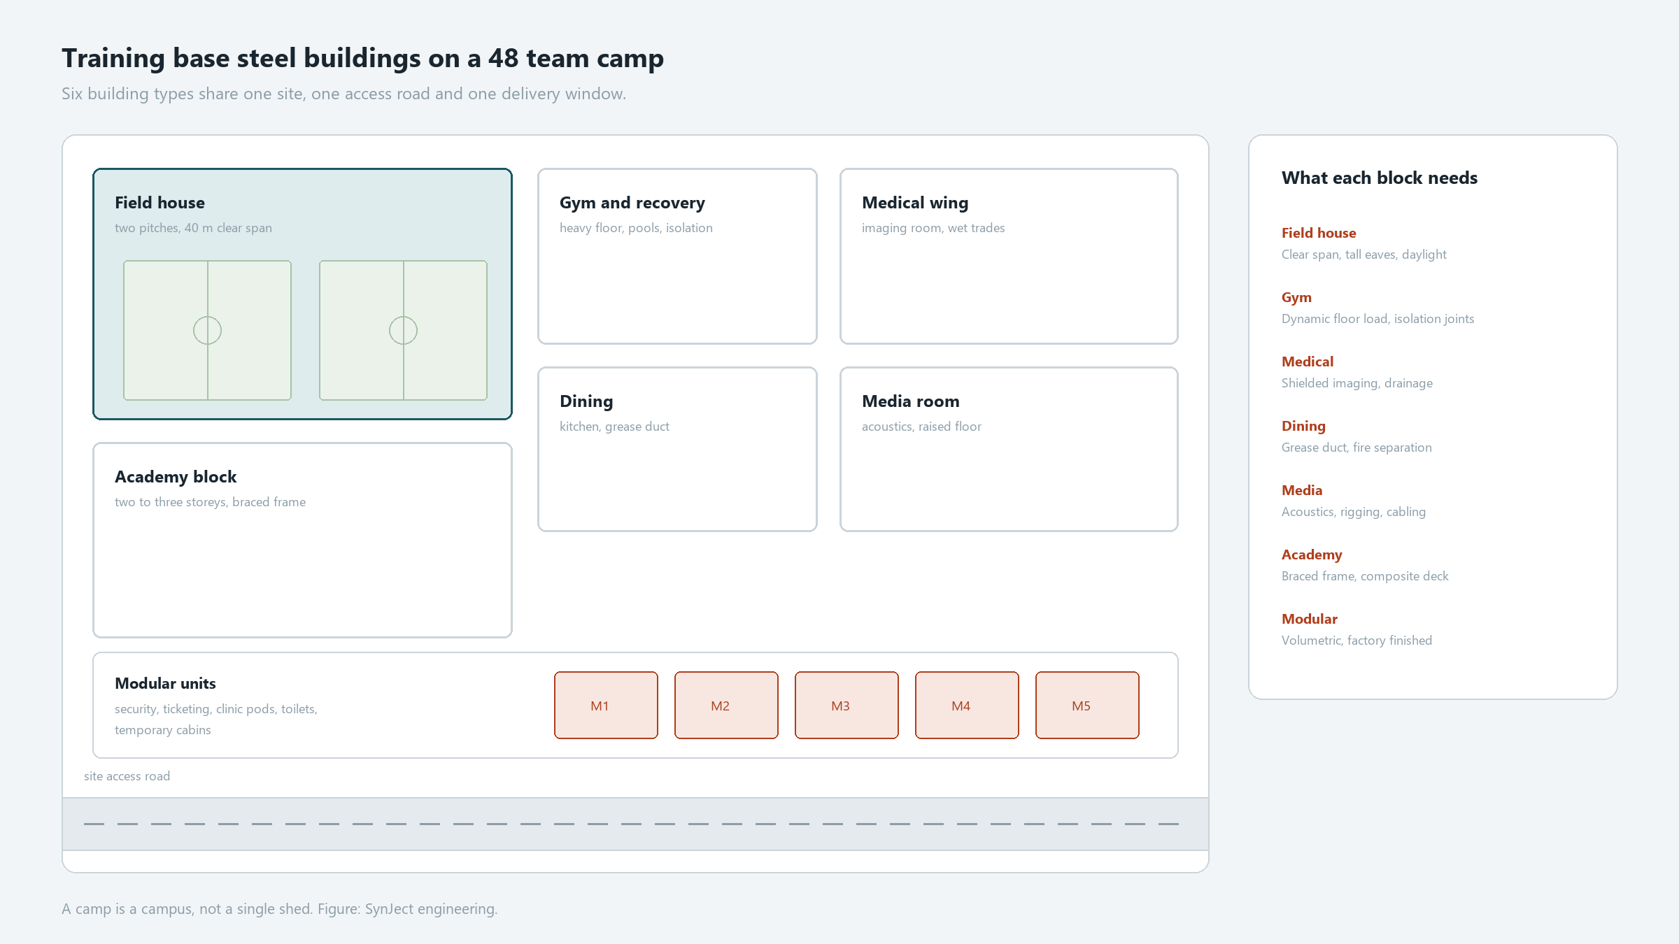Screen dimensions: 1679x944
Task: Click 'kitchen, grease duct' text
Action: point(614,427)
